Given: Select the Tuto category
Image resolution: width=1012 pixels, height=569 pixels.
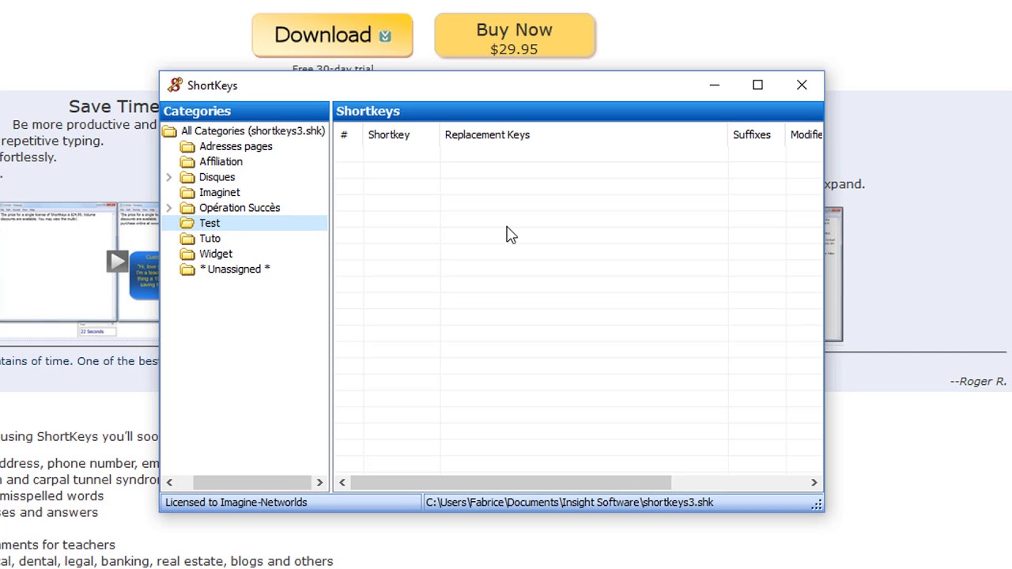Looking at the screenshot, I should pos(210,238).
